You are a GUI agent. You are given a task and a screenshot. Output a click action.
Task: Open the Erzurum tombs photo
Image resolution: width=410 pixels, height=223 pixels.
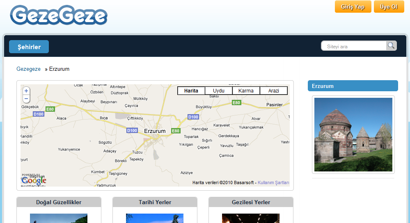[353, 135]
